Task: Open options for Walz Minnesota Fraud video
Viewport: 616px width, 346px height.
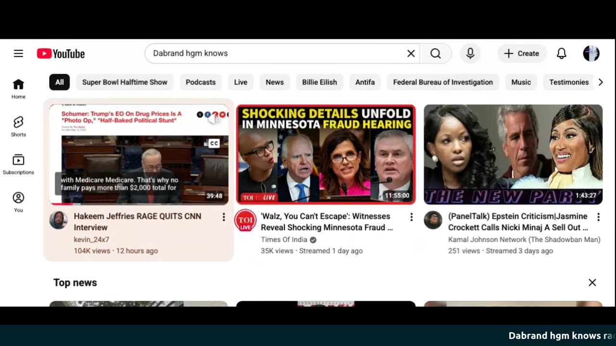Action: coord(411,217)
